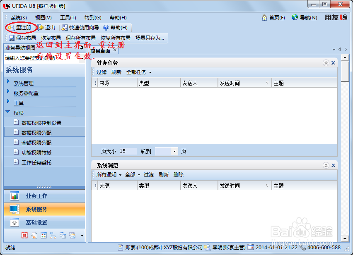
Task: Click 刷新 in 系统消息 toolbar
Action: pos(163,175)
